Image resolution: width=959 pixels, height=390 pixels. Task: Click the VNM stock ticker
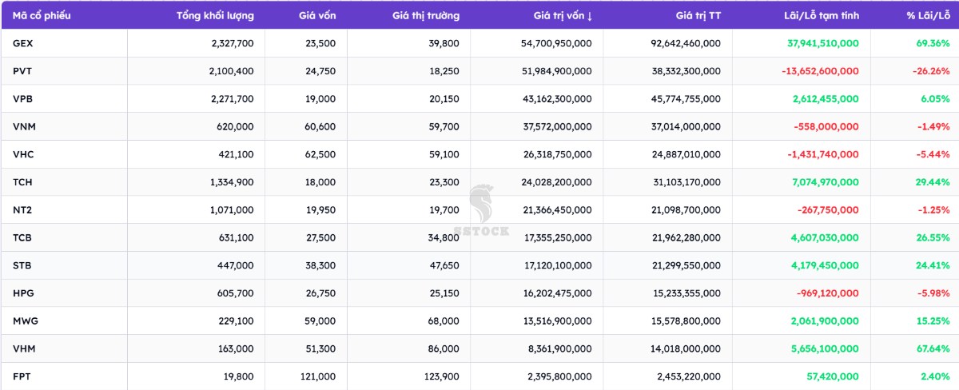point(23,126)
